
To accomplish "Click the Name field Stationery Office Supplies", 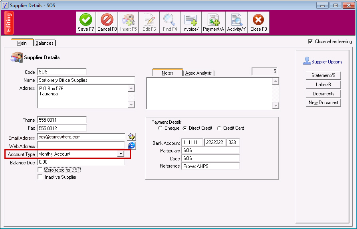I will (x=86, y=80).
